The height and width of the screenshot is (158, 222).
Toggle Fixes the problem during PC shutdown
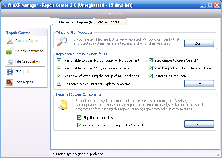pos(150,68)
